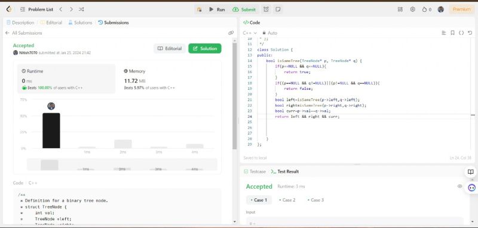Select the Submissions tab
This screenshot has width=478, height=228.
point(114,23)
